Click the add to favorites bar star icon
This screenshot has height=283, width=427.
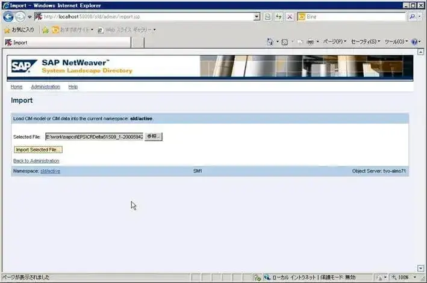(46, 30)
